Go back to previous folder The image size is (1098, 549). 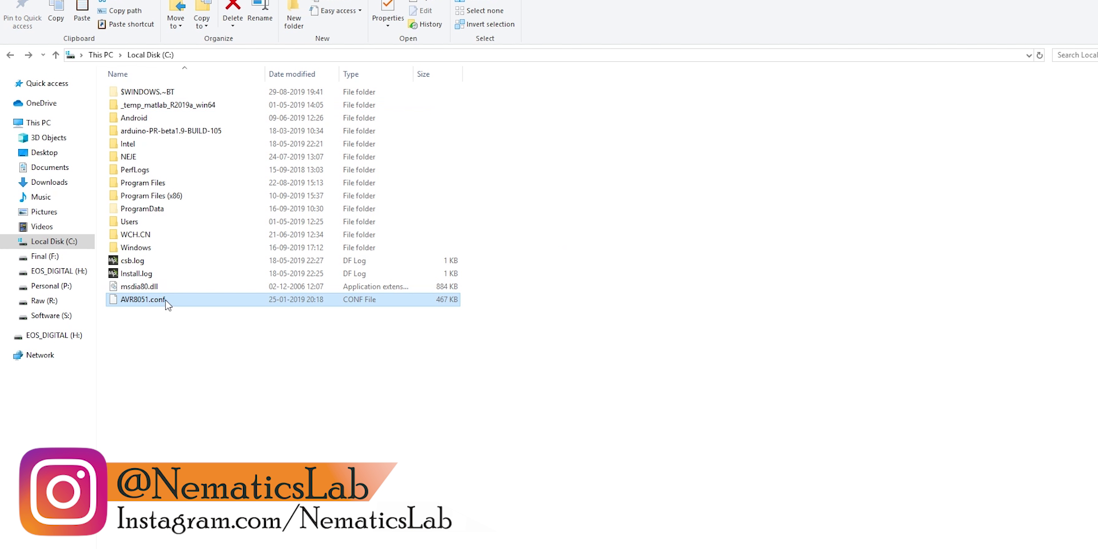[x=10, y=54]
